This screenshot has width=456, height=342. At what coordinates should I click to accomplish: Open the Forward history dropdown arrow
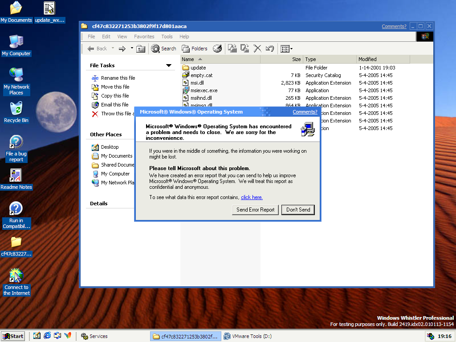(132, 48)
